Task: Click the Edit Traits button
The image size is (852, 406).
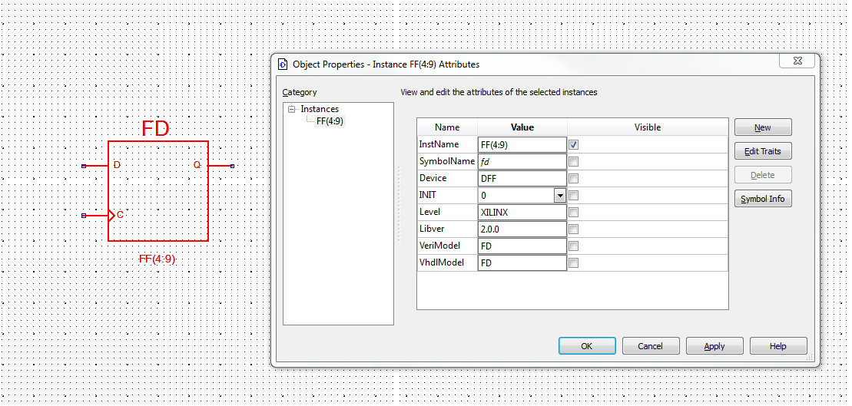Action: pos(763,151)
